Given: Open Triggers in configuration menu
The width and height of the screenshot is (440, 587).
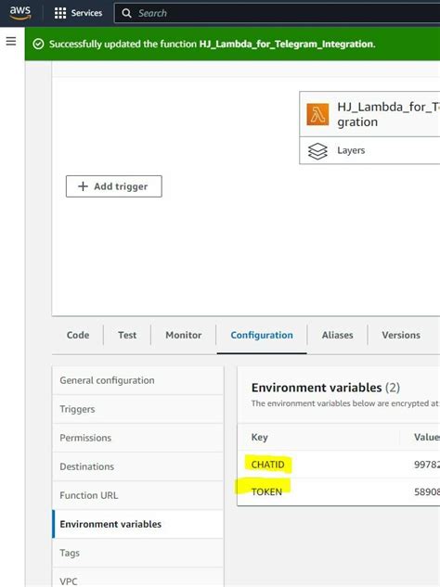Looking at the screenshot, I should [x=138, y=409].
